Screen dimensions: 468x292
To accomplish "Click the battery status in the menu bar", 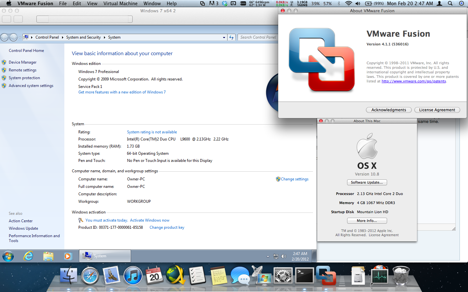I will tap(374, 3).
